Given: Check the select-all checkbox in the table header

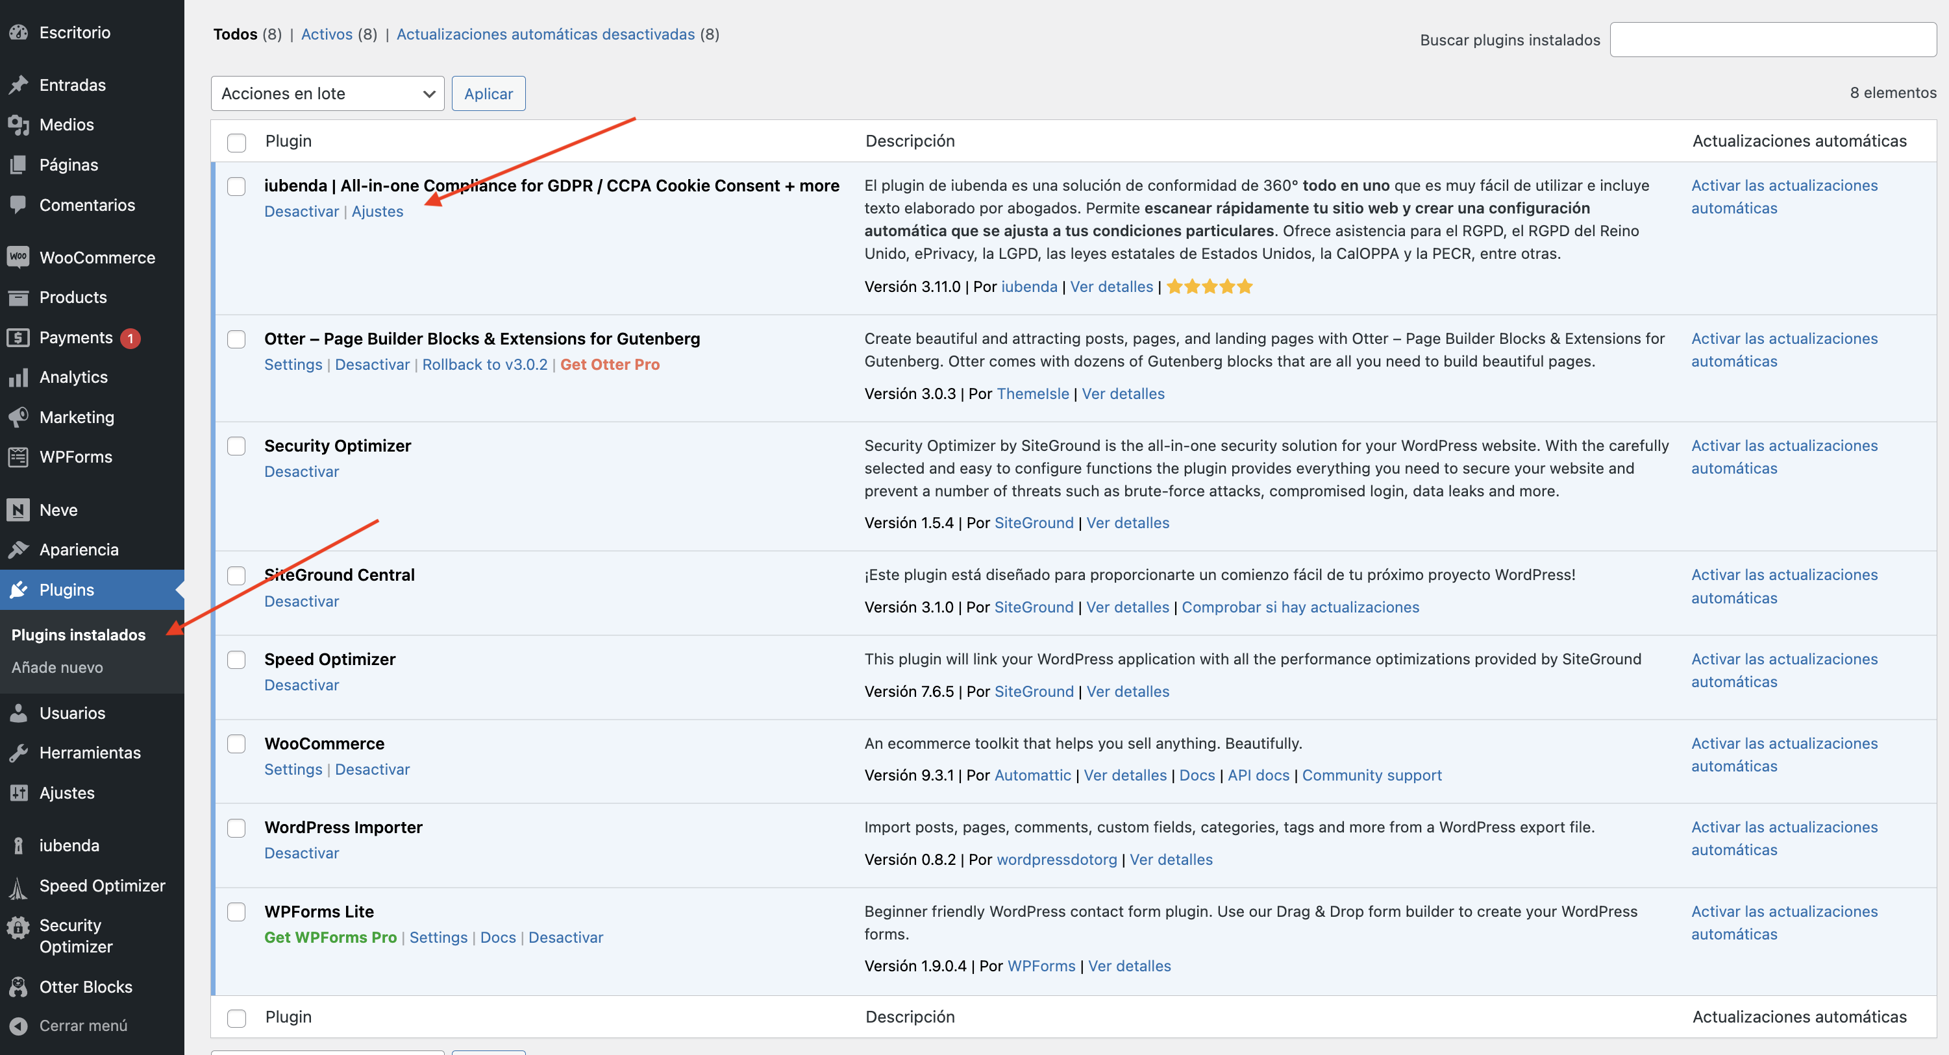Looking at the screenshot, I should (237, 142).
